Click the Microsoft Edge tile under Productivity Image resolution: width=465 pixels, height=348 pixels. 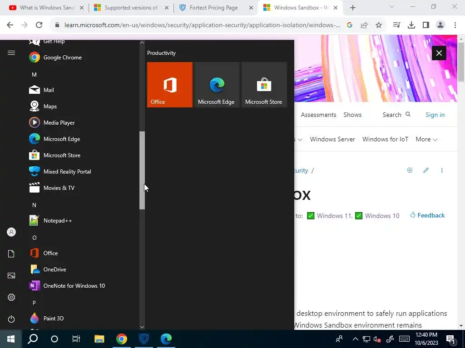point(217,85)
